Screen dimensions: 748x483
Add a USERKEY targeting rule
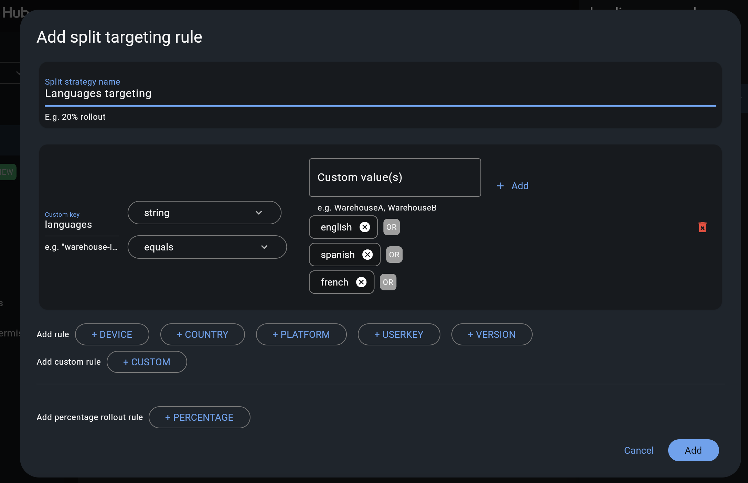pyautogui.click(x=399, y=334)
